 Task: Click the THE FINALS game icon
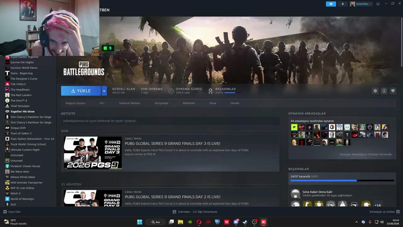click(x=8, y=84)
